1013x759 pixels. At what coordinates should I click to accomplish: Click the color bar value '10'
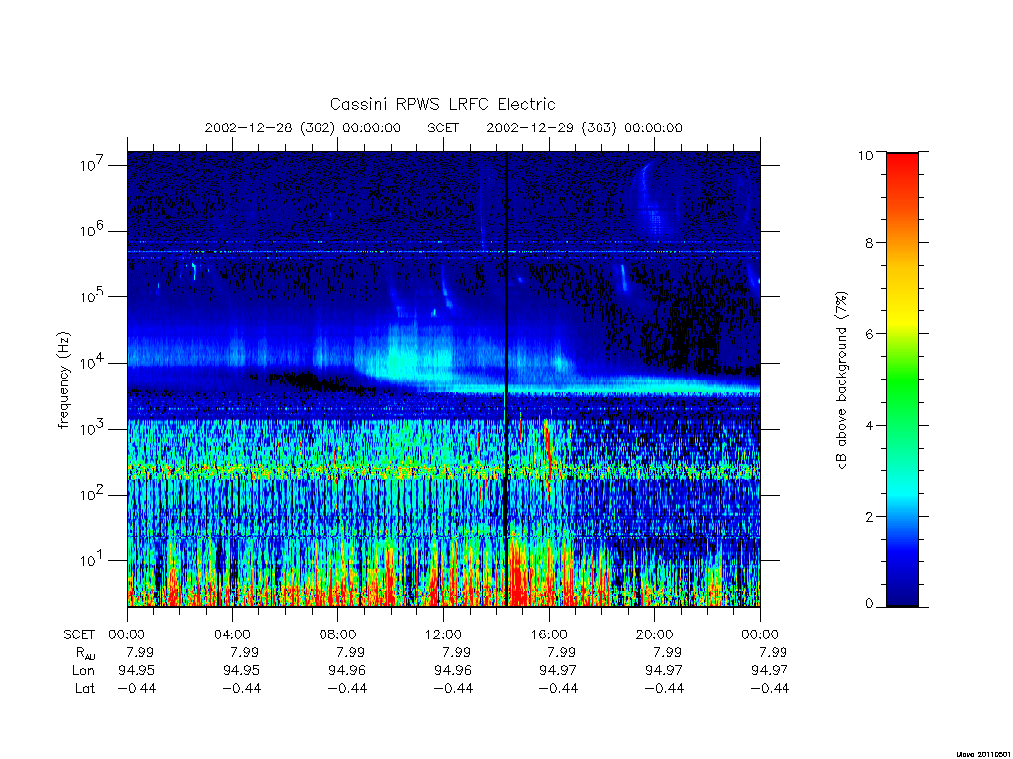(865, 155)
